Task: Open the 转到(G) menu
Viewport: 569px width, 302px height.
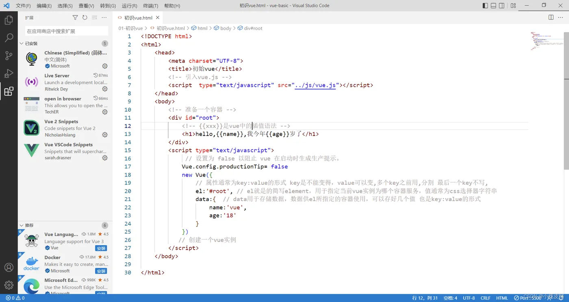Action: (x=108, y=6)
